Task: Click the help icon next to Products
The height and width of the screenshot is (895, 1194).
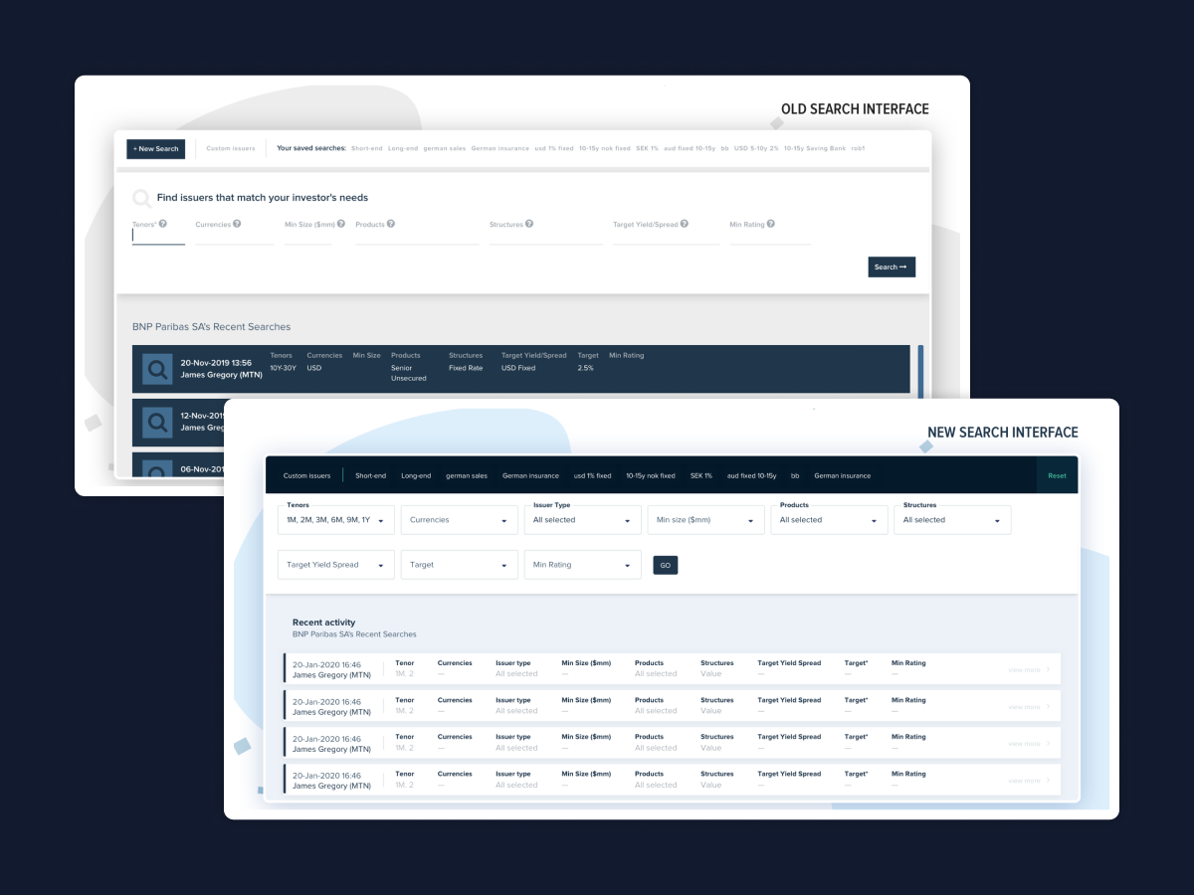Action: point(391,224)
